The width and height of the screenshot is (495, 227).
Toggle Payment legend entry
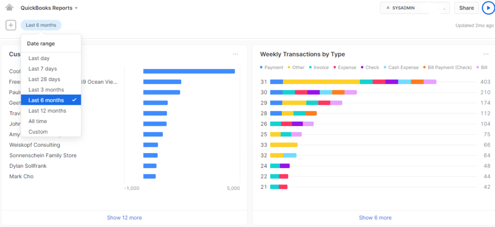coord(272,68)
